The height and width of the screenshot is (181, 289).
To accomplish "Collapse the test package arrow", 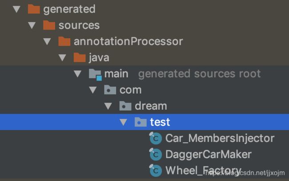I will 123,122.
